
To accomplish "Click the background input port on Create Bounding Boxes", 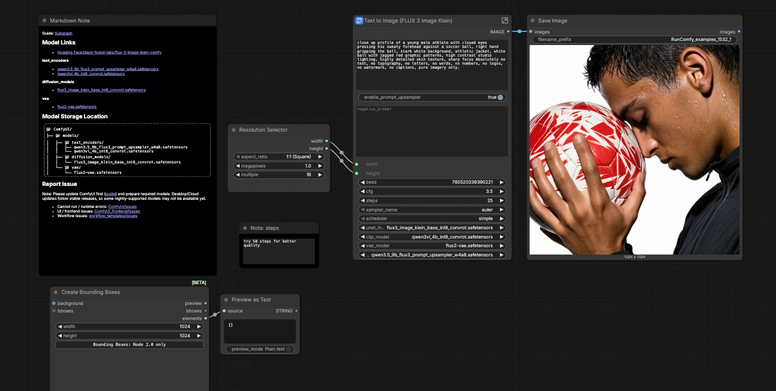I will pyautogui.click(x=54, y=303).
